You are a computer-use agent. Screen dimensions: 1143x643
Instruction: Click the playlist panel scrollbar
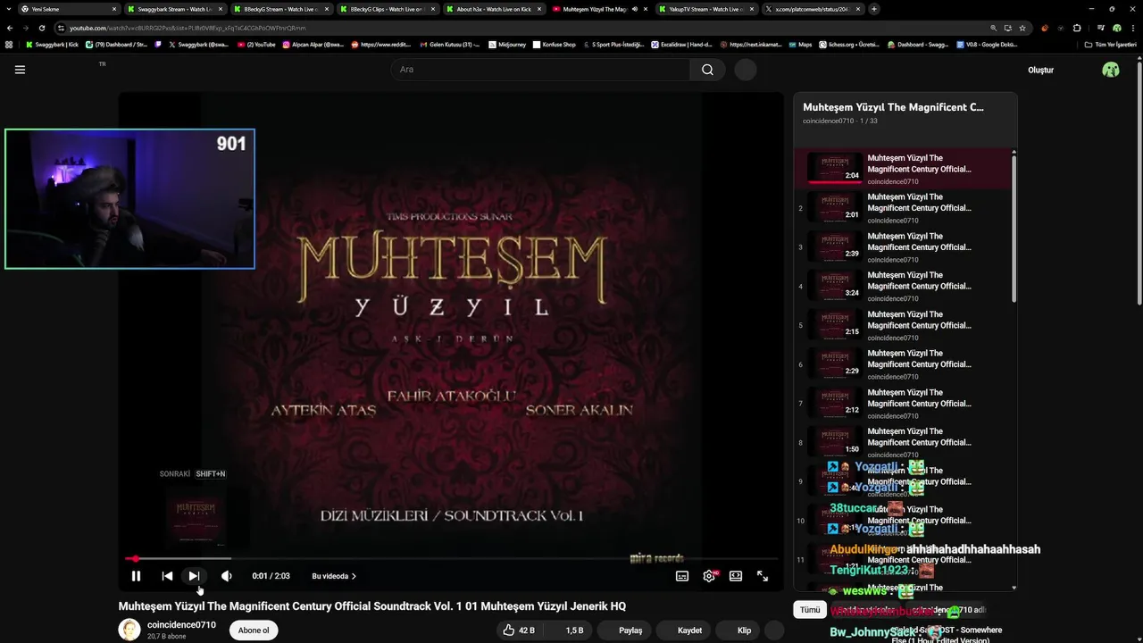1014,228
